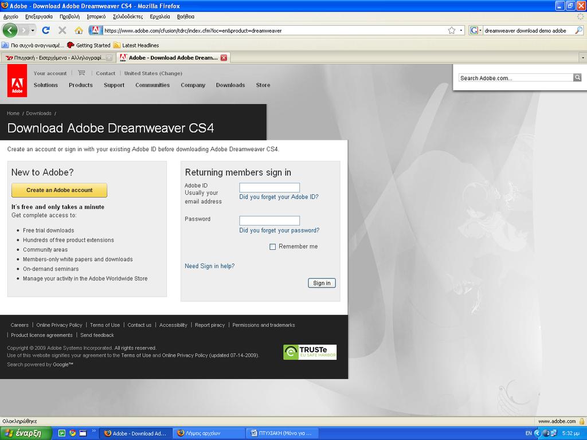This screenshot has width=587, height=440.
Task: Expand the address bar URL history dropdown
Action: click(x=461, y=30)
